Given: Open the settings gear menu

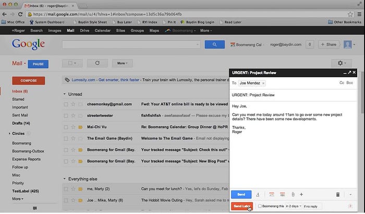Looking at the screenshot, I should [342, 63].
